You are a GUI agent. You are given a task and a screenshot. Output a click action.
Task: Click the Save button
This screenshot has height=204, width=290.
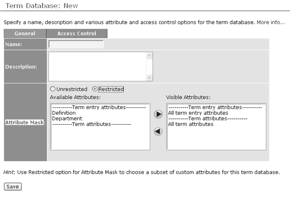(x=12, y=187)
